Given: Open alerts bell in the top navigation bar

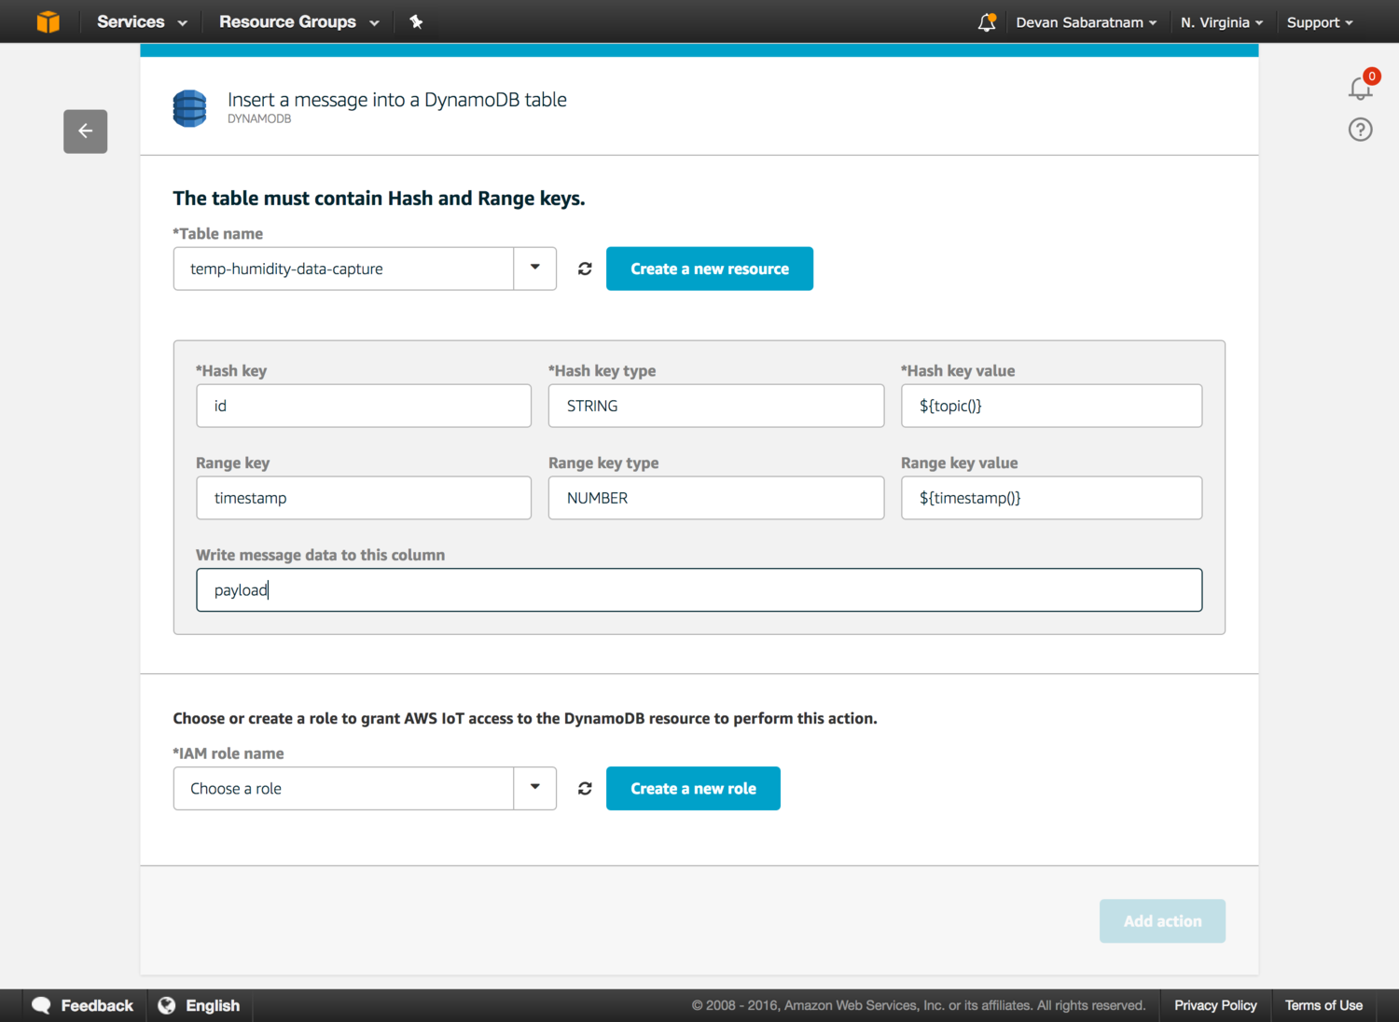Looking at the screenshot, I should coord(987,22).
